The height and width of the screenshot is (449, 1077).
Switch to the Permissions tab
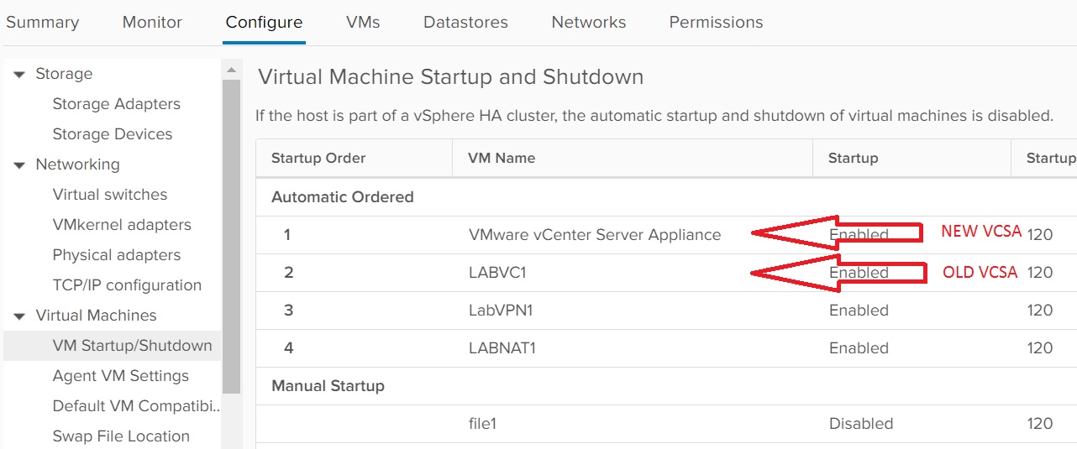pyautogui.click(x=716, y=23)
